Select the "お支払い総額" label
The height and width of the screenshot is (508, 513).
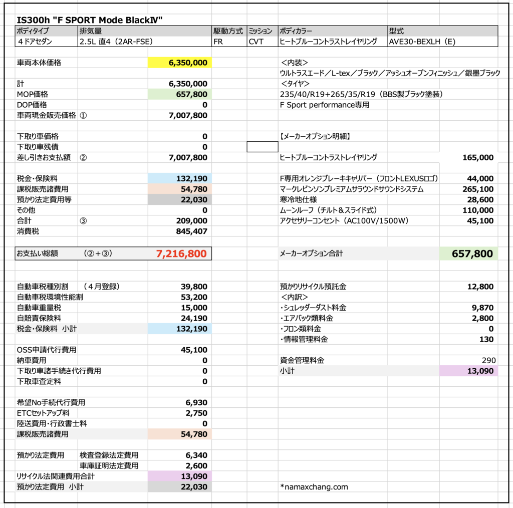(37, 253)
